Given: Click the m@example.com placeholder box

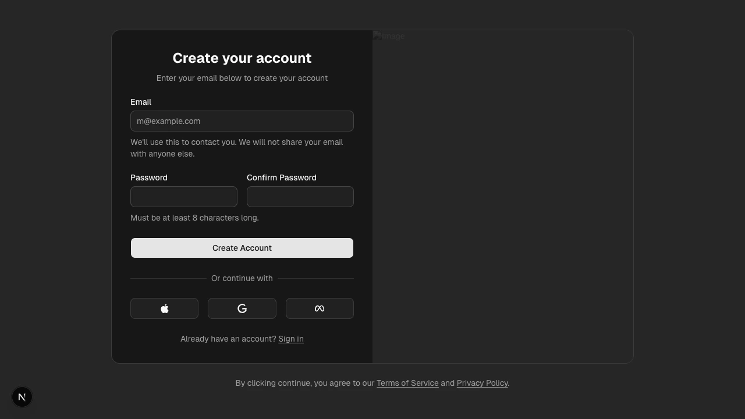Looking at the screenshot, I should 242,121.
